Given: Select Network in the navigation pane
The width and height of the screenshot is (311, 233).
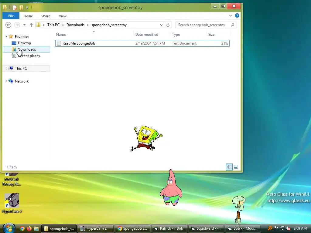Looking at the screenshot, I should point(22,81).
